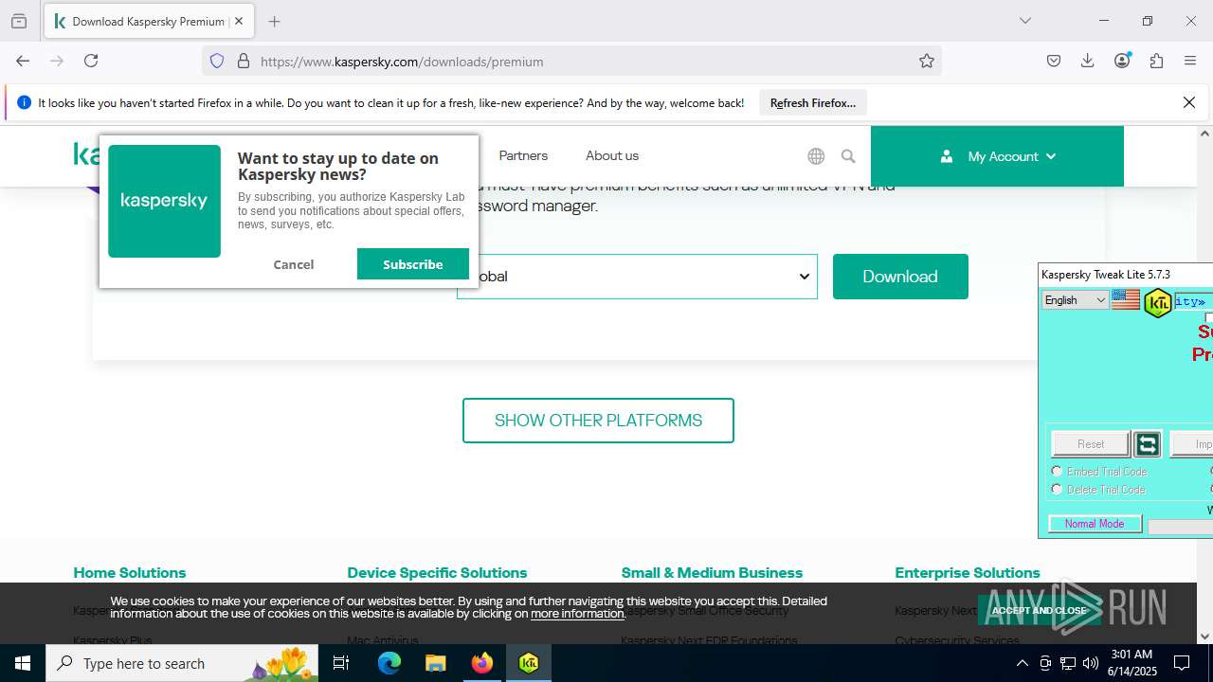Open more information cookie link
Screen dimensions: 1213x682
[577, 614]
